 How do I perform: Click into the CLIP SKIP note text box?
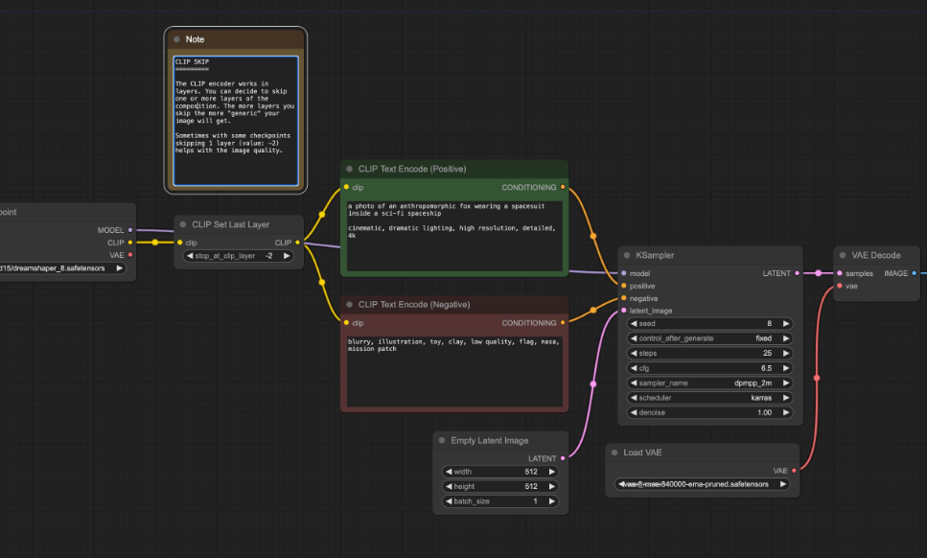[236, 121]
